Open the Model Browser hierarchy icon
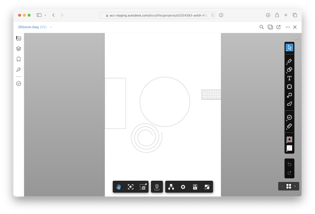Viewport: 315px width, 214px height. click(171, 187)
